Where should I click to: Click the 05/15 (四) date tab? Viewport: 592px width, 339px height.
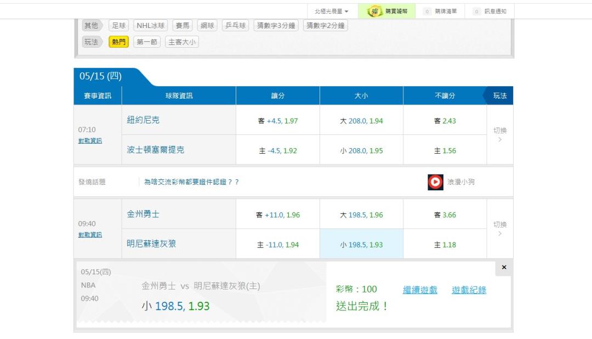click(x=100, y=76)
